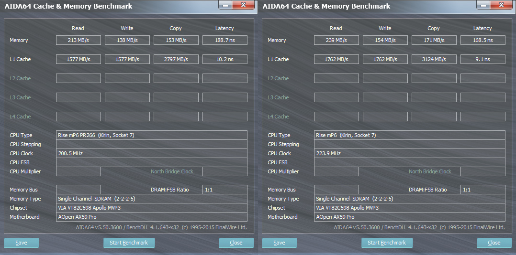Select the L1 Cache Copy value 2797 MB/s
The height and width of the screenshot is (255, 516).
pyautogui.click(x=176, y=59)
